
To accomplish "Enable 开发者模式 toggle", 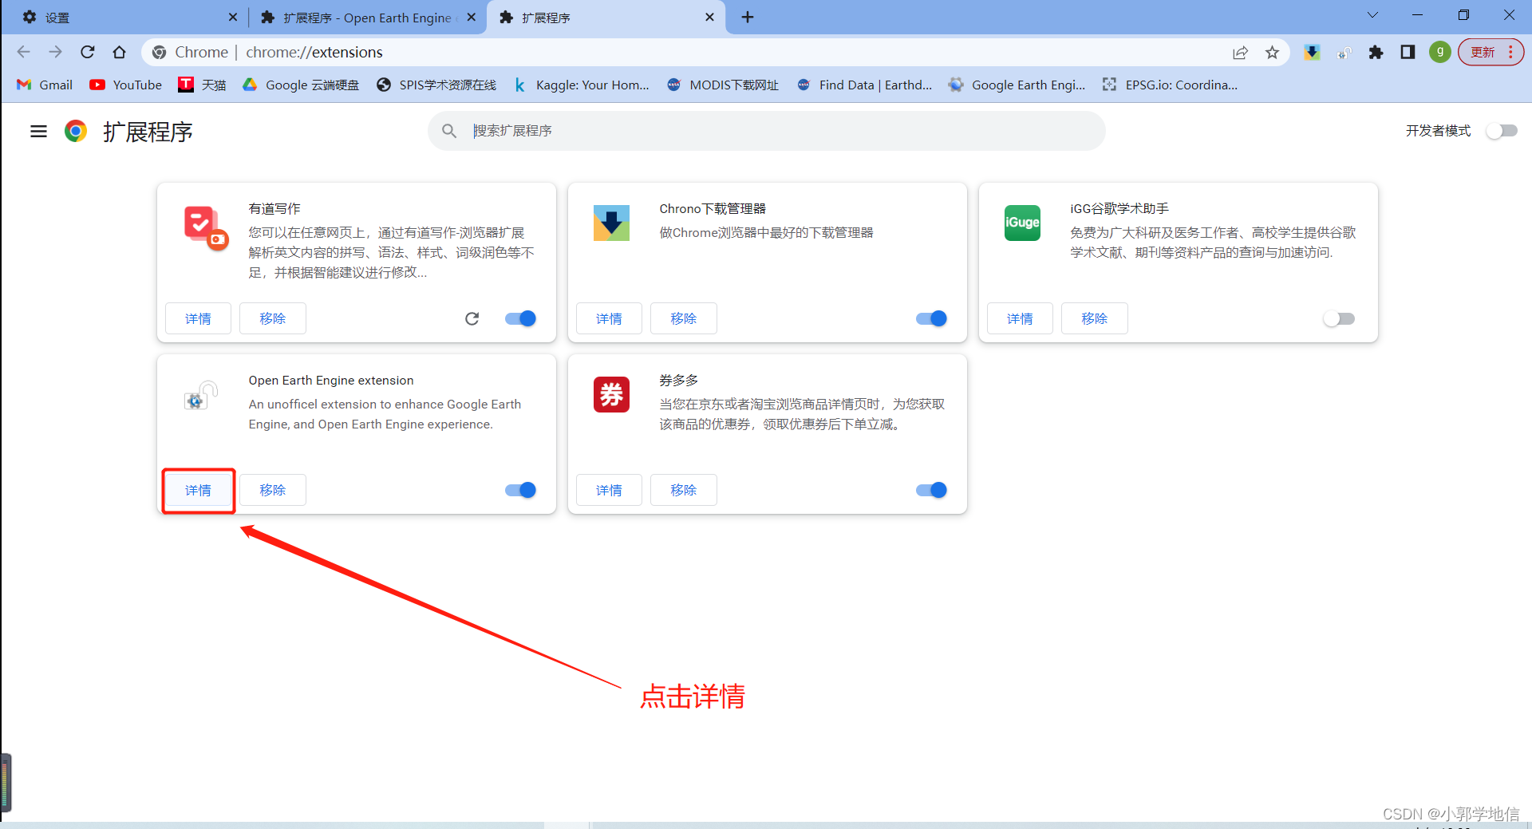I will pos(1501,131).
